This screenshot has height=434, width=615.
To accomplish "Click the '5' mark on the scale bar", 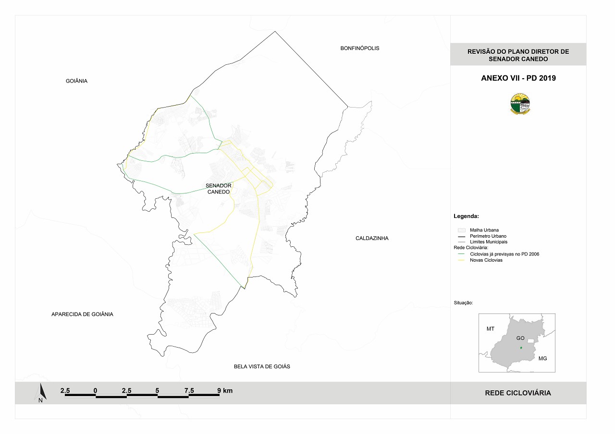I will (x=158, y=391).
